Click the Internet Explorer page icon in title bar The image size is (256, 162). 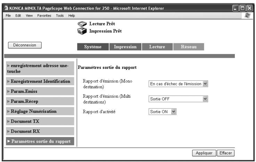pos(6,8)
